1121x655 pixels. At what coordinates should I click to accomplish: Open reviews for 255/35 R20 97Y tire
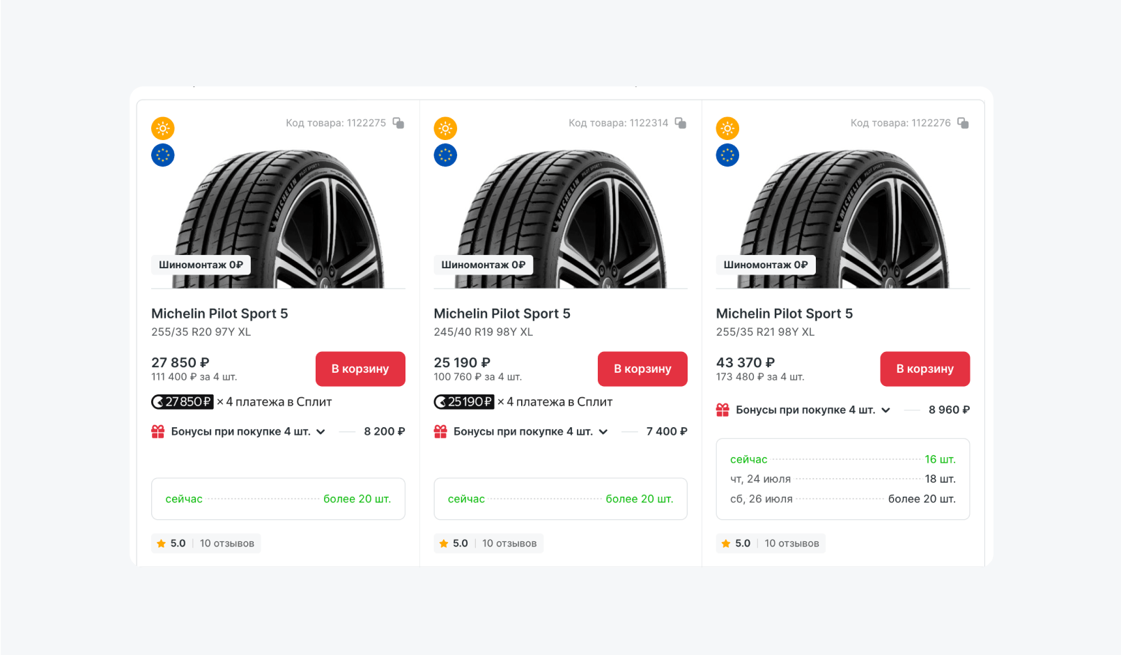tap(226, 544)
